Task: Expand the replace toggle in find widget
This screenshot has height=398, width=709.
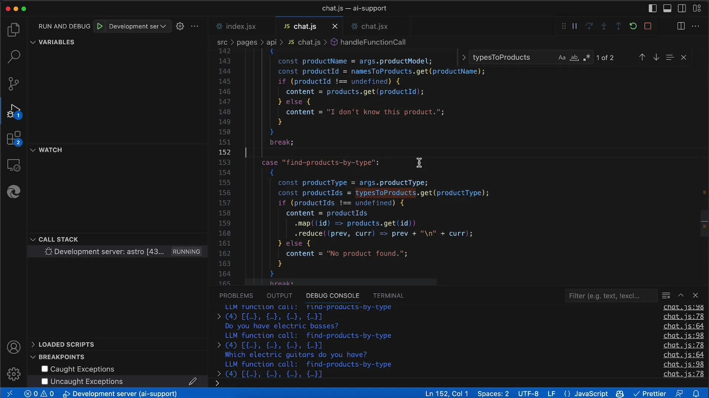Action: pos(464,58)
